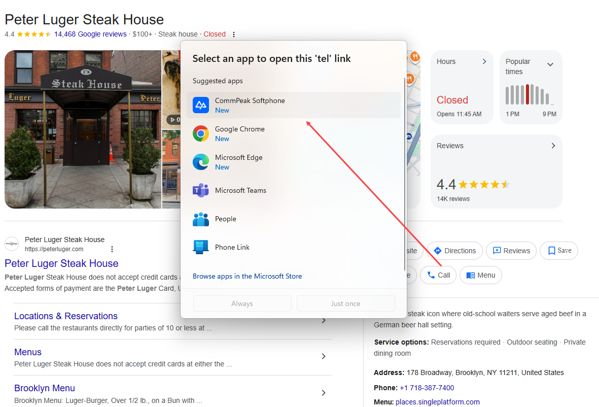This screenshot has width=599, height=407.
Task: Dial the phone number +1 718-387-7400
Action: click(x=427, y=388)
